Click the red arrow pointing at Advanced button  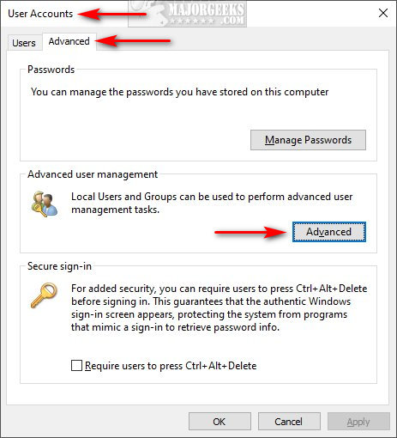tap(251, 232)
